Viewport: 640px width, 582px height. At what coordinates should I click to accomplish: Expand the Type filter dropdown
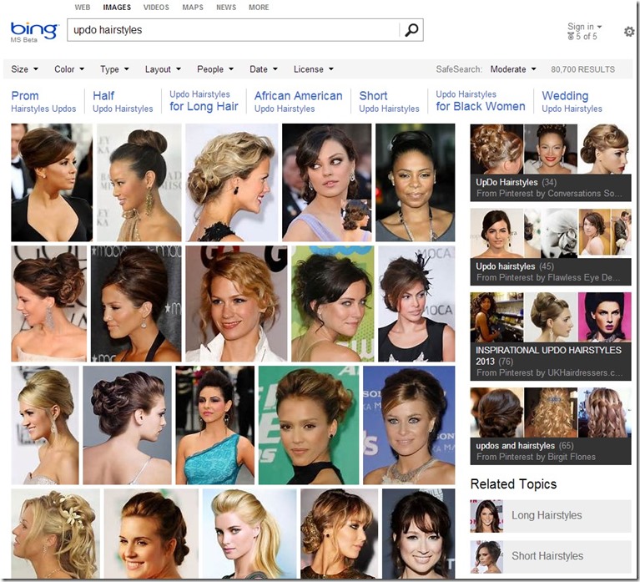click(114, 69)
